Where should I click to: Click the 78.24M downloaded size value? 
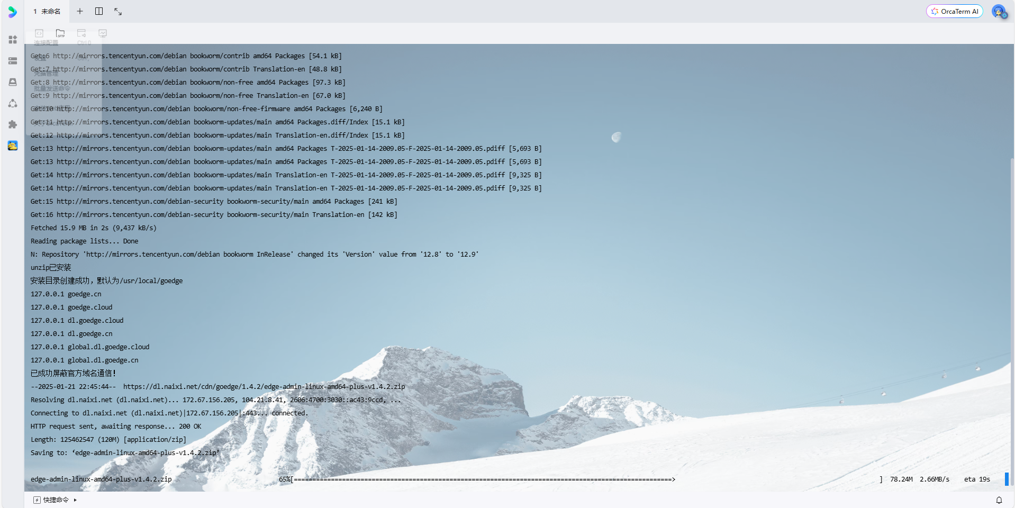(901, 479)
